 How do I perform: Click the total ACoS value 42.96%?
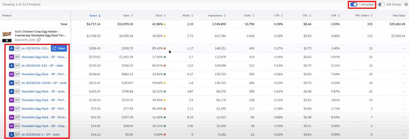[x=158, y=24]
